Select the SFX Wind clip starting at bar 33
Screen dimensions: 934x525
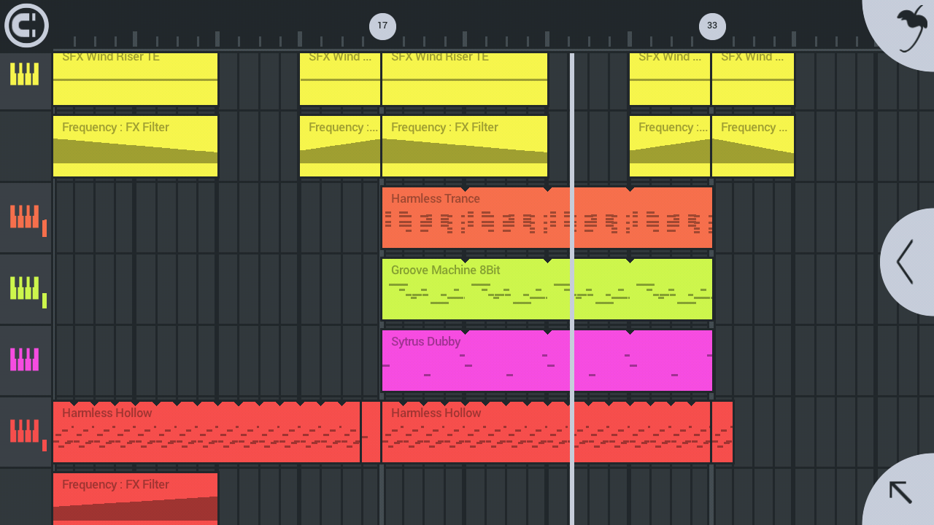point(753,79)
